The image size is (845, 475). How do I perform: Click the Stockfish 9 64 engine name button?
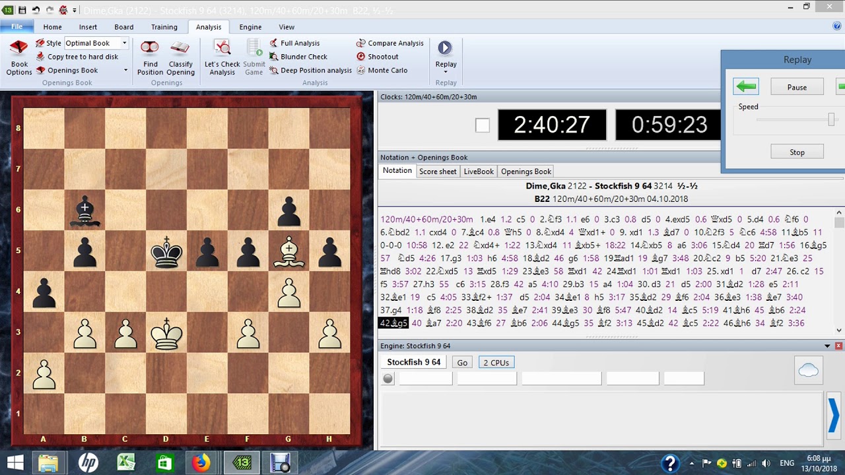pos(414,362)
